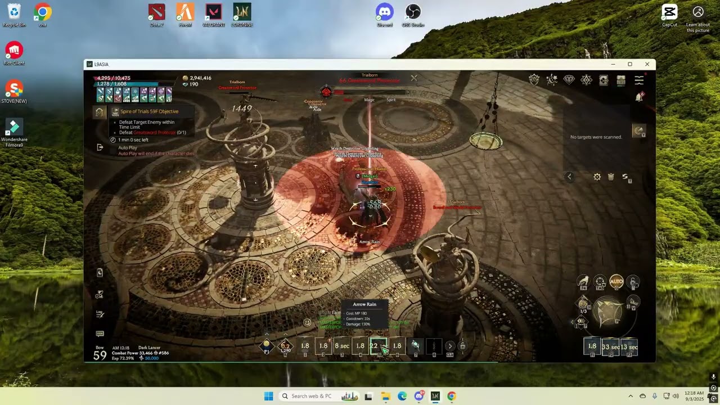Open the CapCut desktop shortcut

[x=669, y=15]
